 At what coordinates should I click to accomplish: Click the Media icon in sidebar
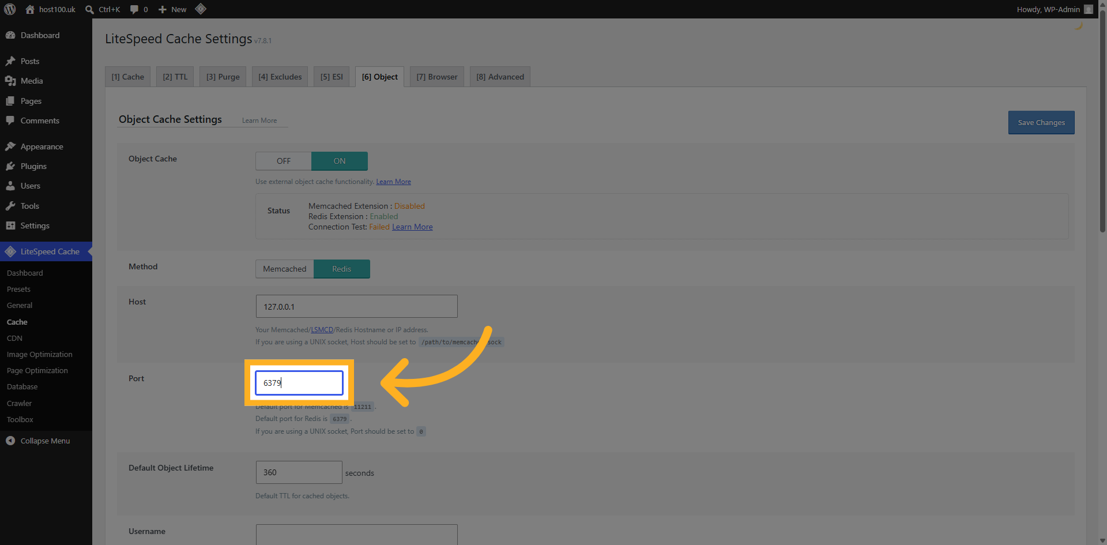coord(10,81)
